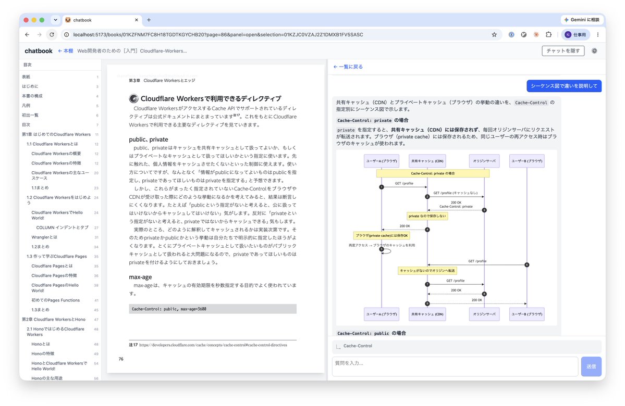The height and width of the screenshot is (406, 625).
Task: Open Cloudflare Workersの概要 entry
Action: (60, 154)
